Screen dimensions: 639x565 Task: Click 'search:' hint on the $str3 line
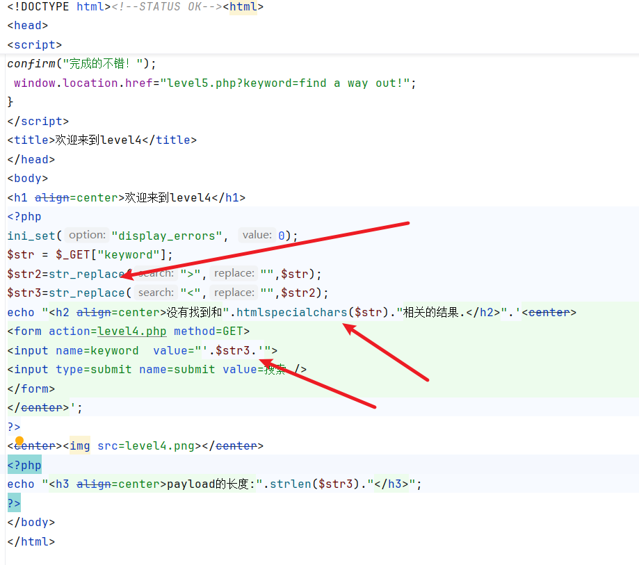coord(156,293)
